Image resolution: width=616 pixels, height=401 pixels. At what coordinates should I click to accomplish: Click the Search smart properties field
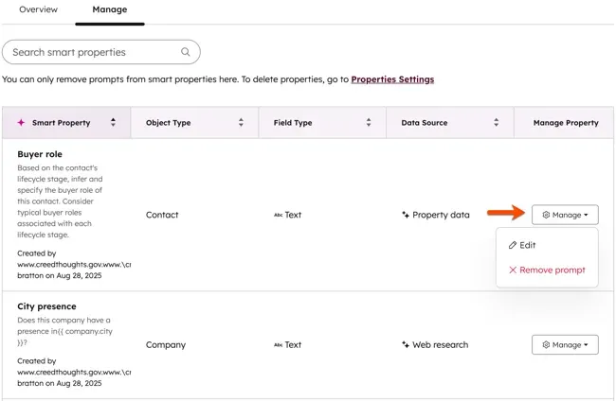pyautogui.click(x=93, y=52)
